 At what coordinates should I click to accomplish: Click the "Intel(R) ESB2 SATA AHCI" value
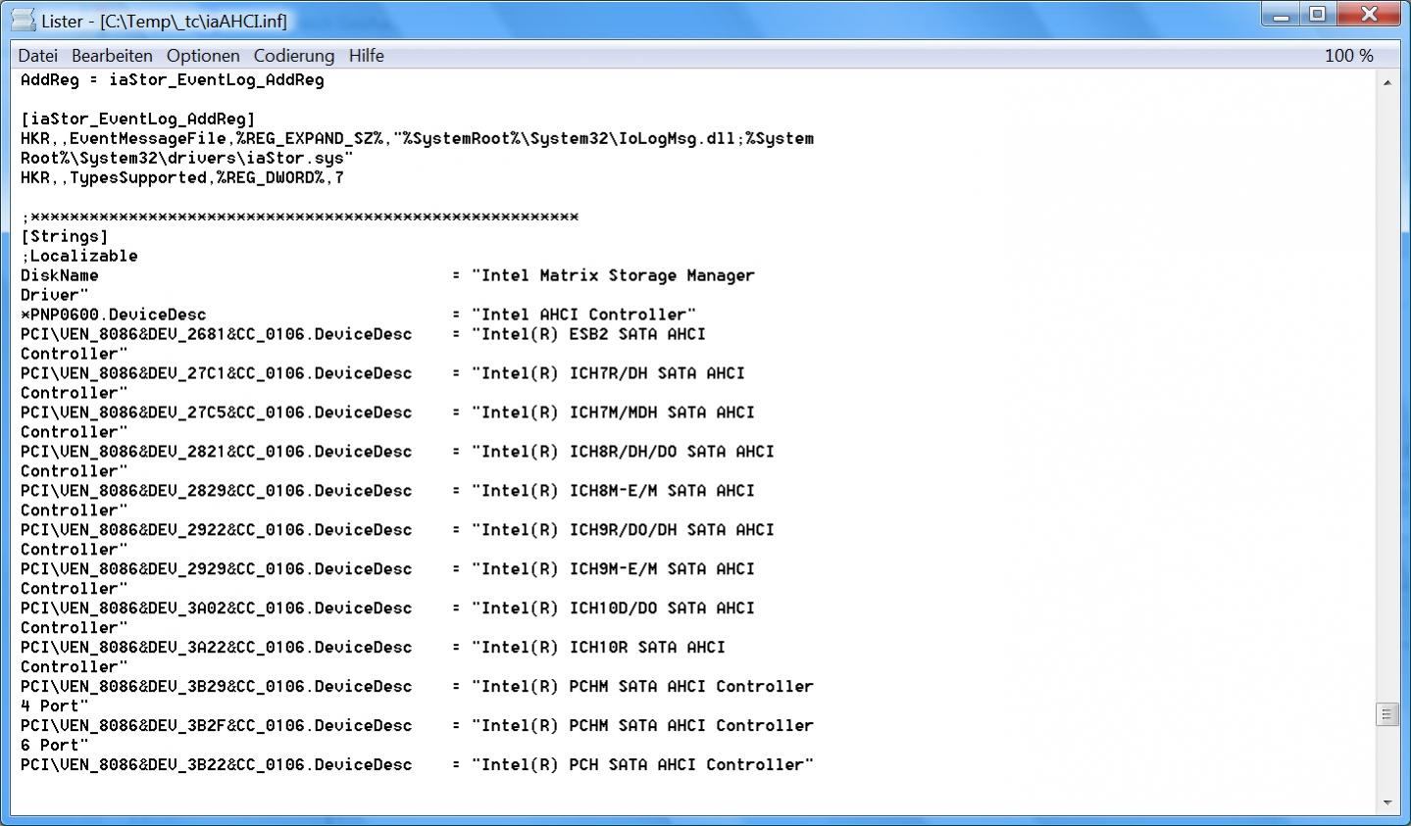(x=589, y=334)
